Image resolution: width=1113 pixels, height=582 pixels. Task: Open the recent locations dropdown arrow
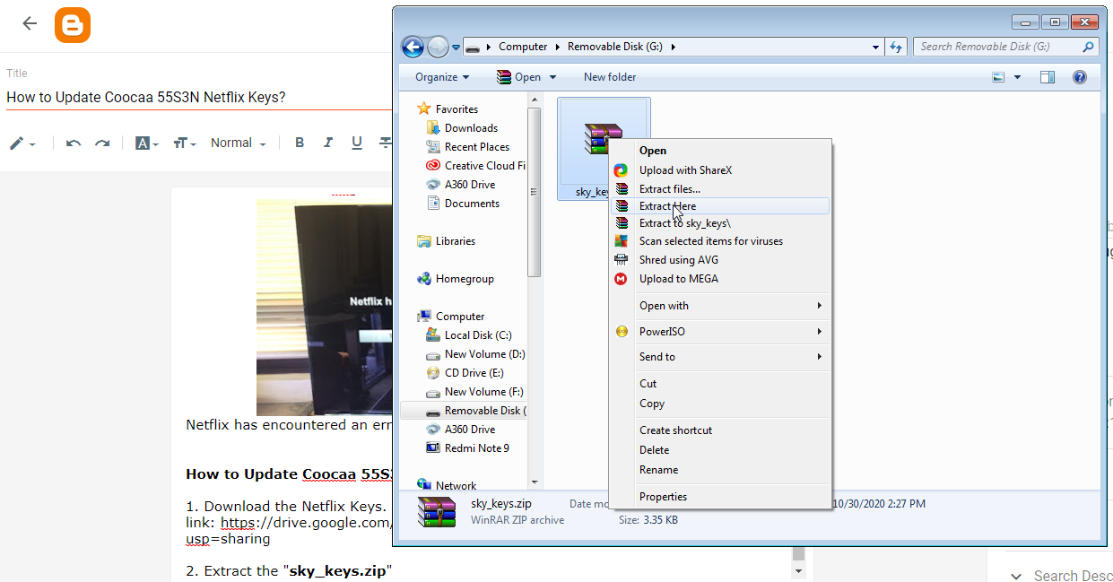[x=456, y=48]
